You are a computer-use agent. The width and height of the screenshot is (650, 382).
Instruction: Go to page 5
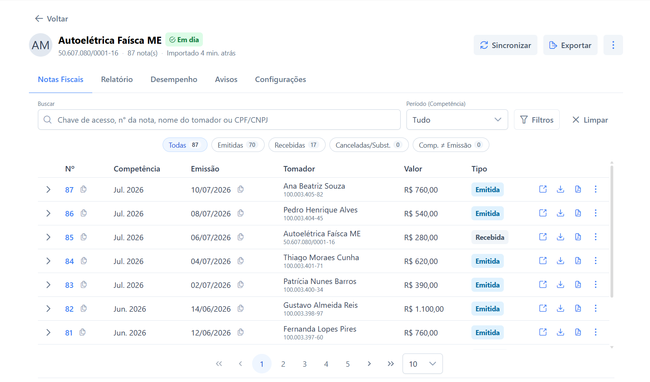(x=347, y=364)
